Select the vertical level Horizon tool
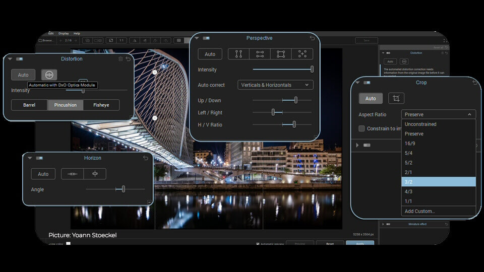The height and width of the screenshot is (272, 484). (95, 174)
